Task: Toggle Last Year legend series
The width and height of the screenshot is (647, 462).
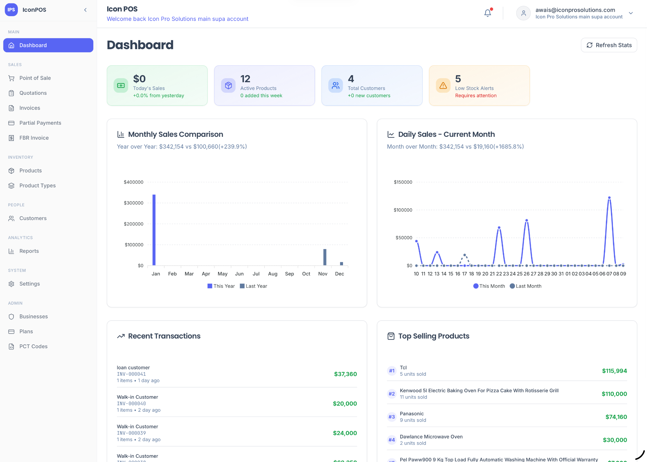Action: [253, 286]
